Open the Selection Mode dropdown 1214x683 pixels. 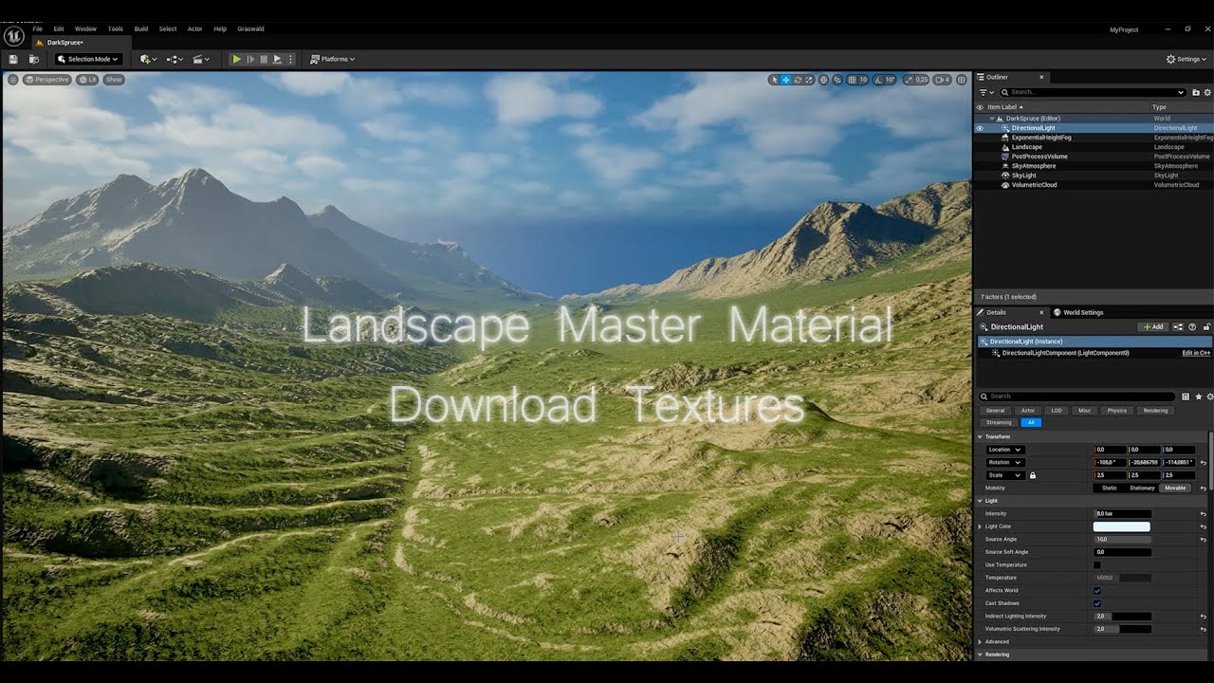point(88,59)
